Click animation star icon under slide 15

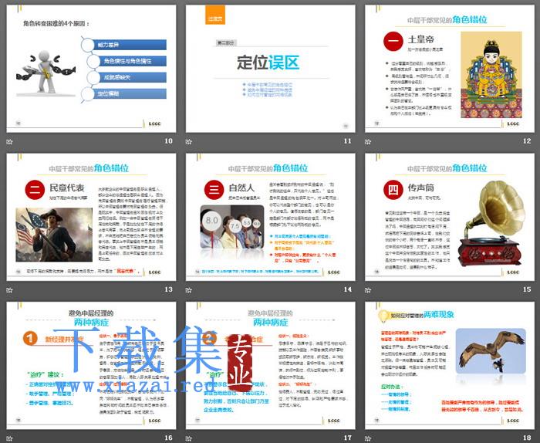click(368, 290)
